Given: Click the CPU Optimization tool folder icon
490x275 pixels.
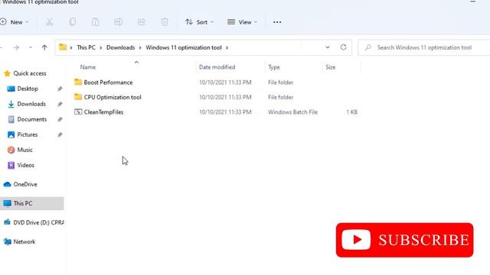Looking at the screenshot, I should pos(78,97).
